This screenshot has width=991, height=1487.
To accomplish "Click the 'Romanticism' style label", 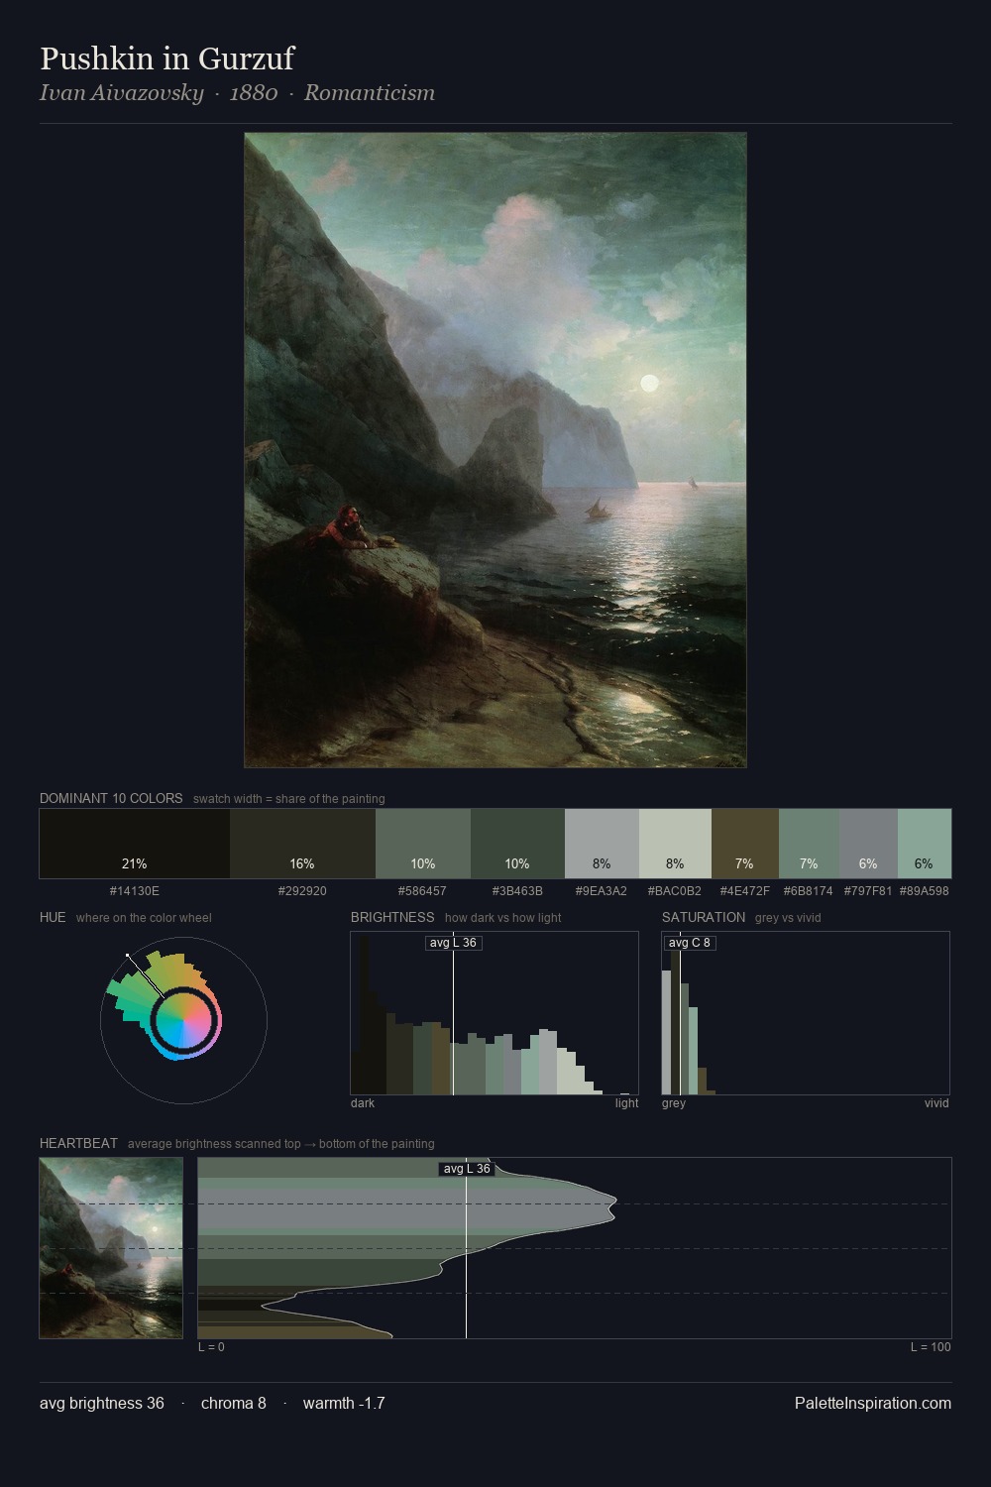I will [370, 93].
